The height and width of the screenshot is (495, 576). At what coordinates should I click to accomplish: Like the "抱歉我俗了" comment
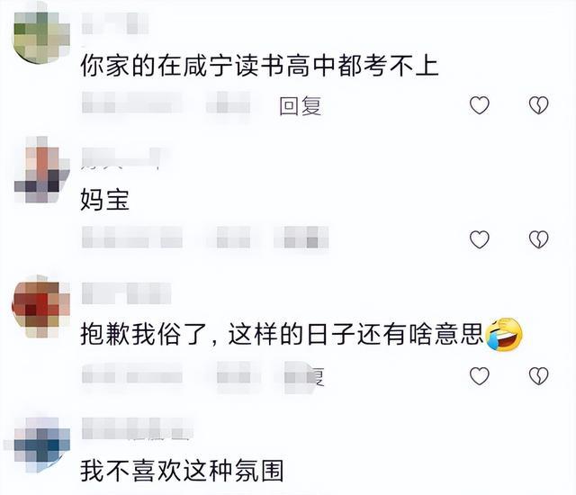(x=480, y=376)
